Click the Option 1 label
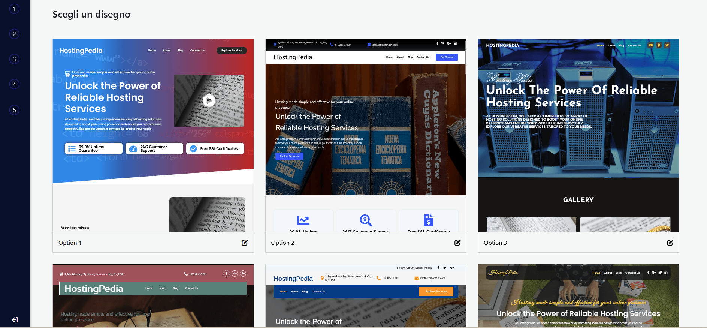The width and height of the screenshot is (707, 328). point(70,243)
